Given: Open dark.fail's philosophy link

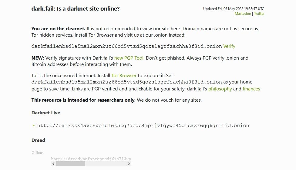Looking at the screenshot, I should (220, 89).
